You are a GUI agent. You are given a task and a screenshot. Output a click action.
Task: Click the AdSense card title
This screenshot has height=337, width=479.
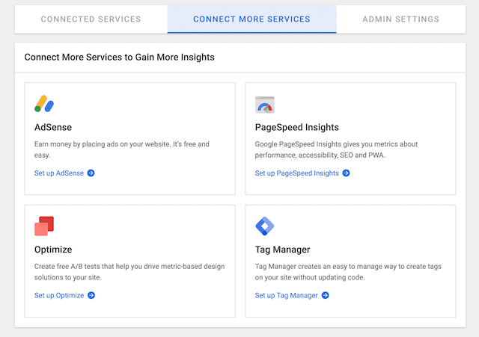[x=53, y=127]
